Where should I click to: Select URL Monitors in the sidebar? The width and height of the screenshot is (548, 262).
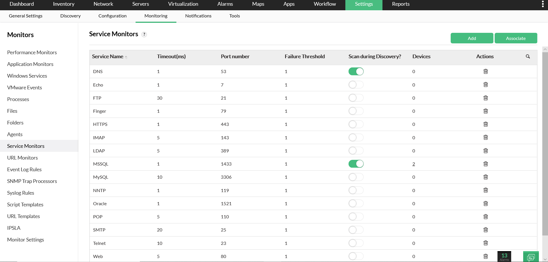(23, 158)
